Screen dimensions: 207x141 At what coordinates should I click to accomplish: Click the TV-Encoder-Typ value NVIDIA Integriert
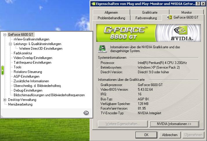149,113
